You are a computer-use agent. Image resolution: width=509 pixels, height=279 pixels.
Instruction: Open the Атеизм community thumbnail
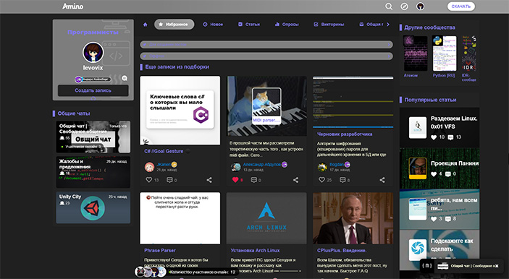click(416, 53)
